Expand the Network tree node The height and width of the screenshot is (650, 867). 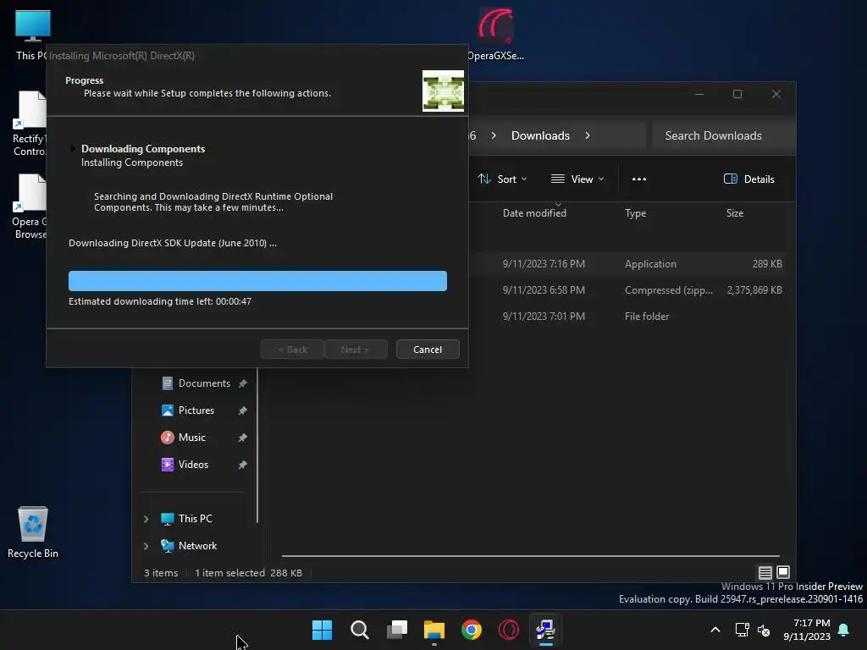tap(146, 546)
